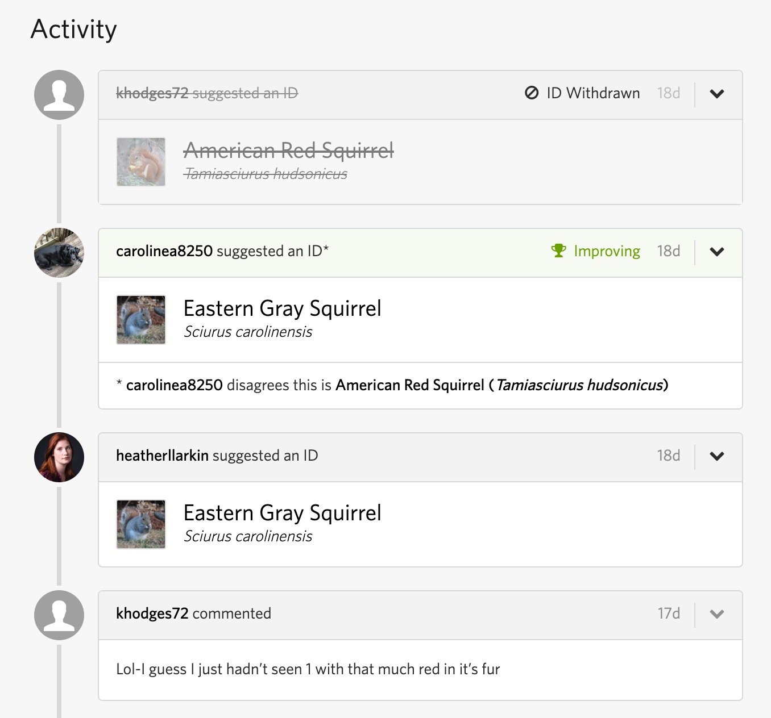
Task: Click Sciurus carolinensis under heatherllarkin's ID
Action: [x=248, y=536]
